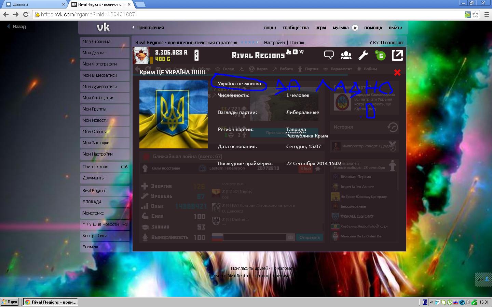Close the party info popup with red X

tap(397, 72)
